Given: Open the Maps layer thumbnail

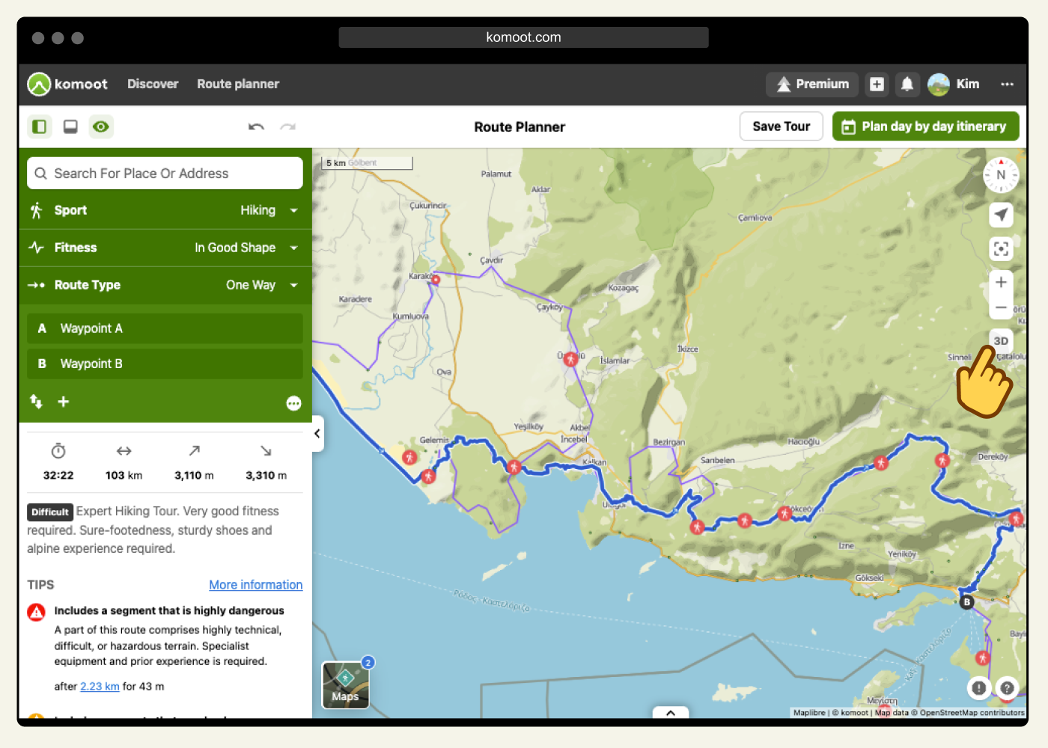Looking at the screenshot, I should [345, 684].
